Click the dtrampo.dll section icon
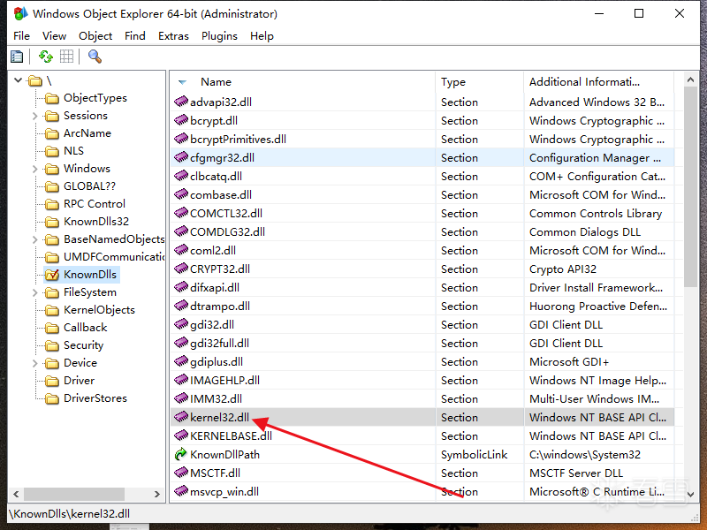 tap(181, 306)
